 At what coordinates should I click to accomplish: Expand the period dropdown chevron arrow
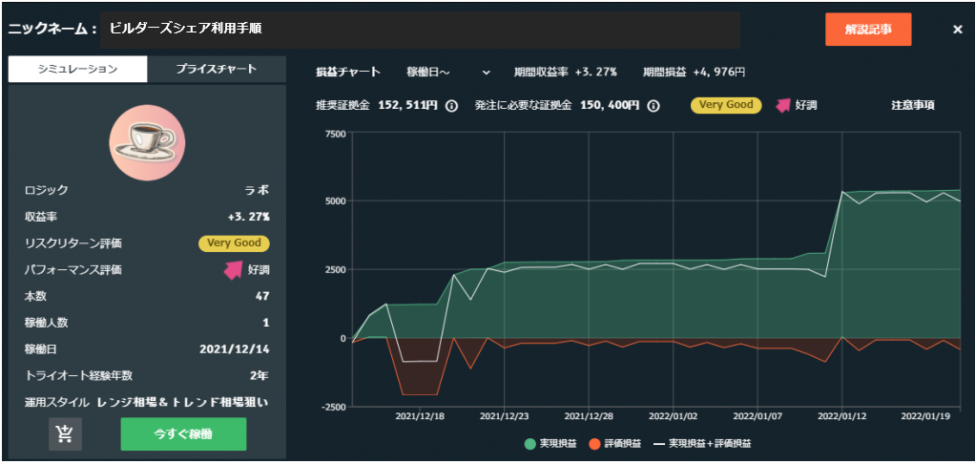[x=486, y=73]
